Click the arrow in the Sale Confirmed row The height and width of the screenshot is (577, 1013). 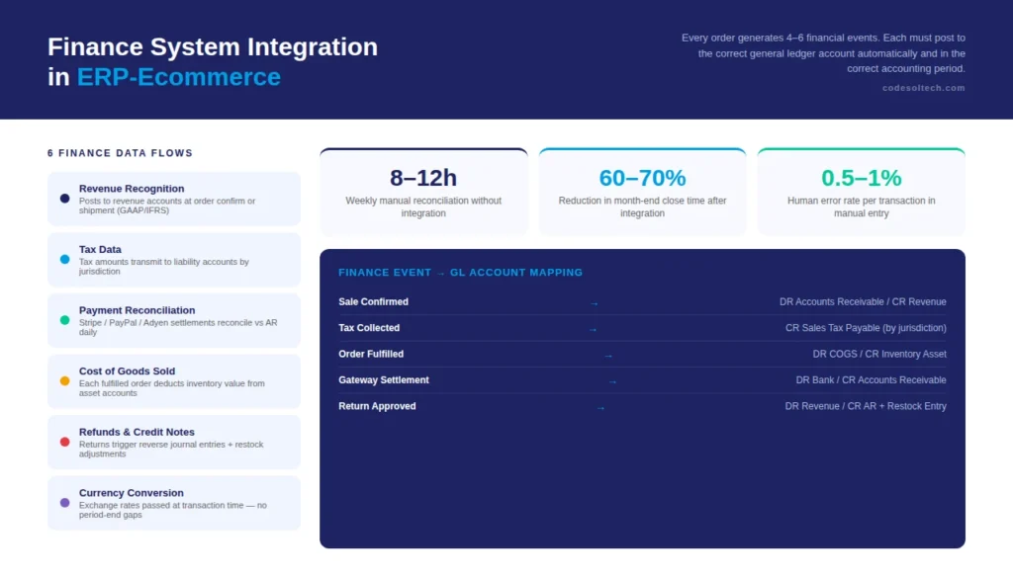pyautogui.click(x=594, y=303)
